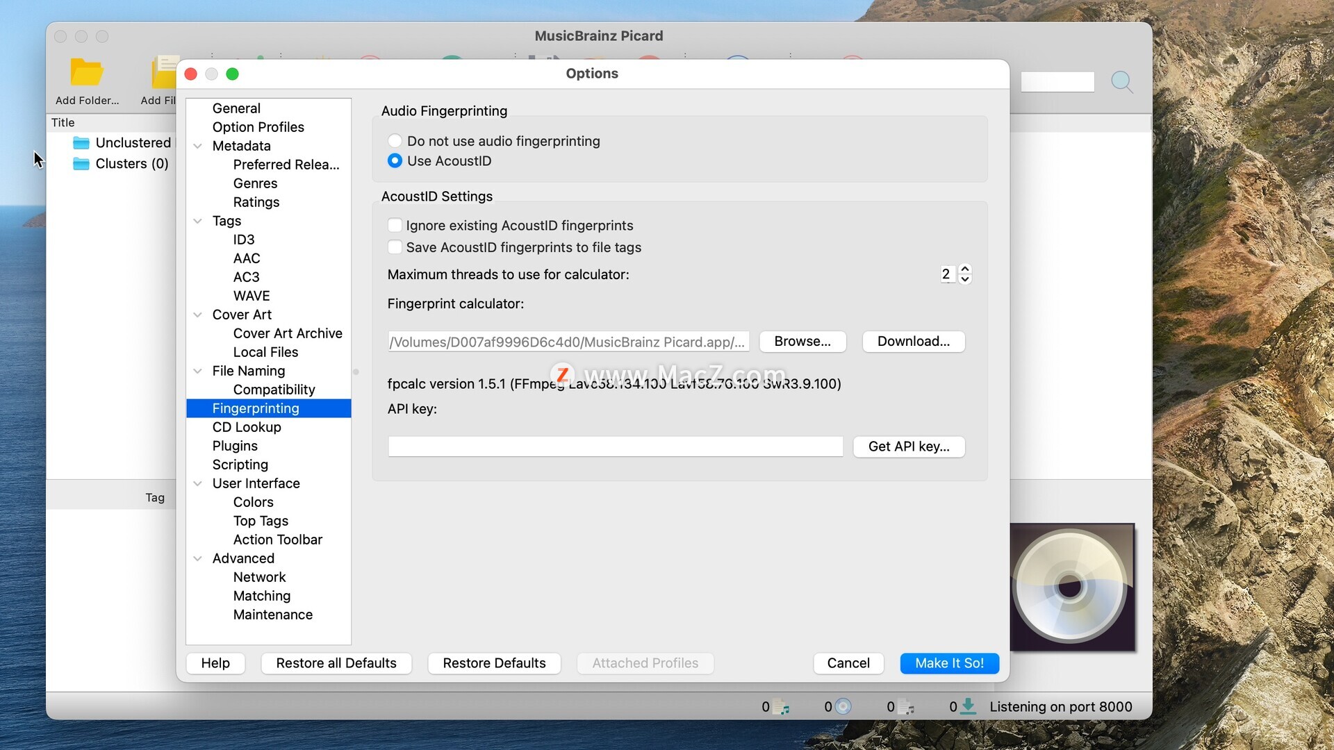Click the files count icon in status bar
The height and width of the screenshot is (750, 1334).
coord(782,707)
